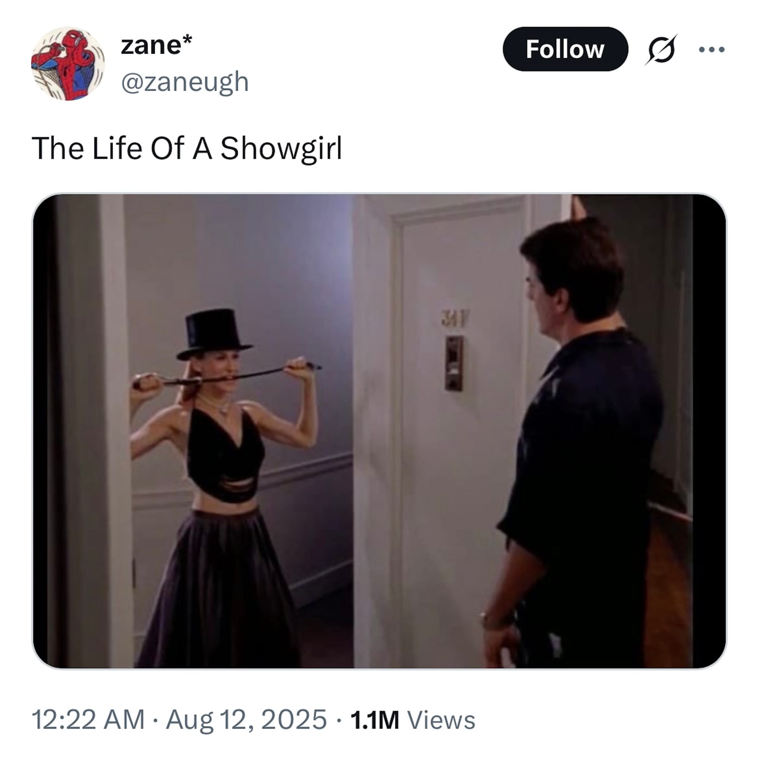Click the riding crop held by the woman
This screenshot has width=759, height=762.
click(x=227, y=375)
